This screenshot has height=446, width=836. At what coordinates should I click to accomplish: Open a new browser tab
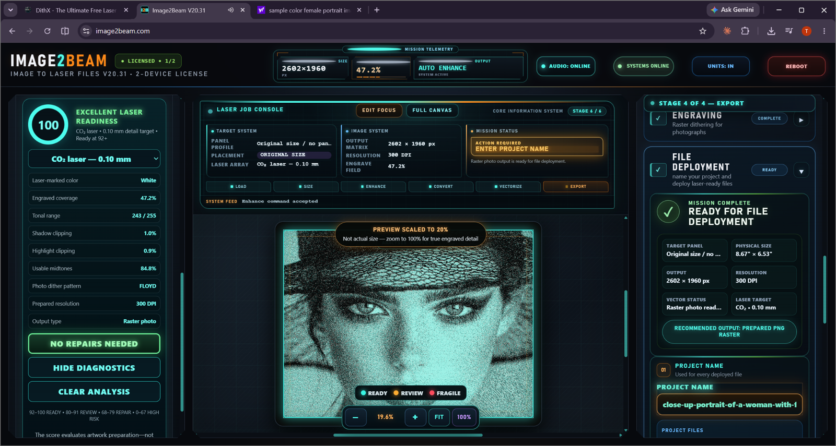click(377, 10)
